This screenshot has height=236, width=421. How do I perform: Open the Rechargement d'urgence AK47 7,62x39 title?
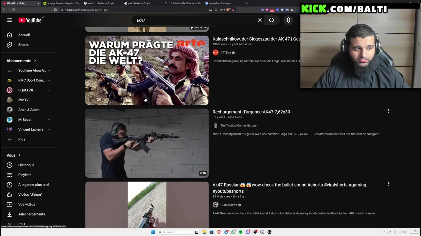[251, 112]
